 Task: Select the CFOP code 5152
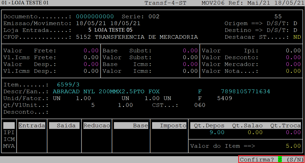[83, 37]
